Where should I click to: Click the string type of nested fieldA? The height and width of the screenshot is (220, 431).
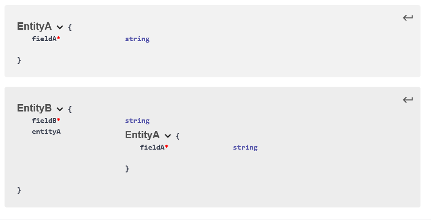245,147
